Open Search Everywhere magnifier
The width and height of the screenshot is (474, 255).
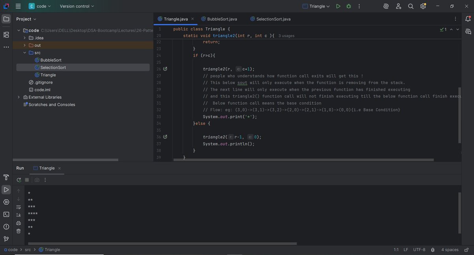pyautogui.click(x=411, y=6)
